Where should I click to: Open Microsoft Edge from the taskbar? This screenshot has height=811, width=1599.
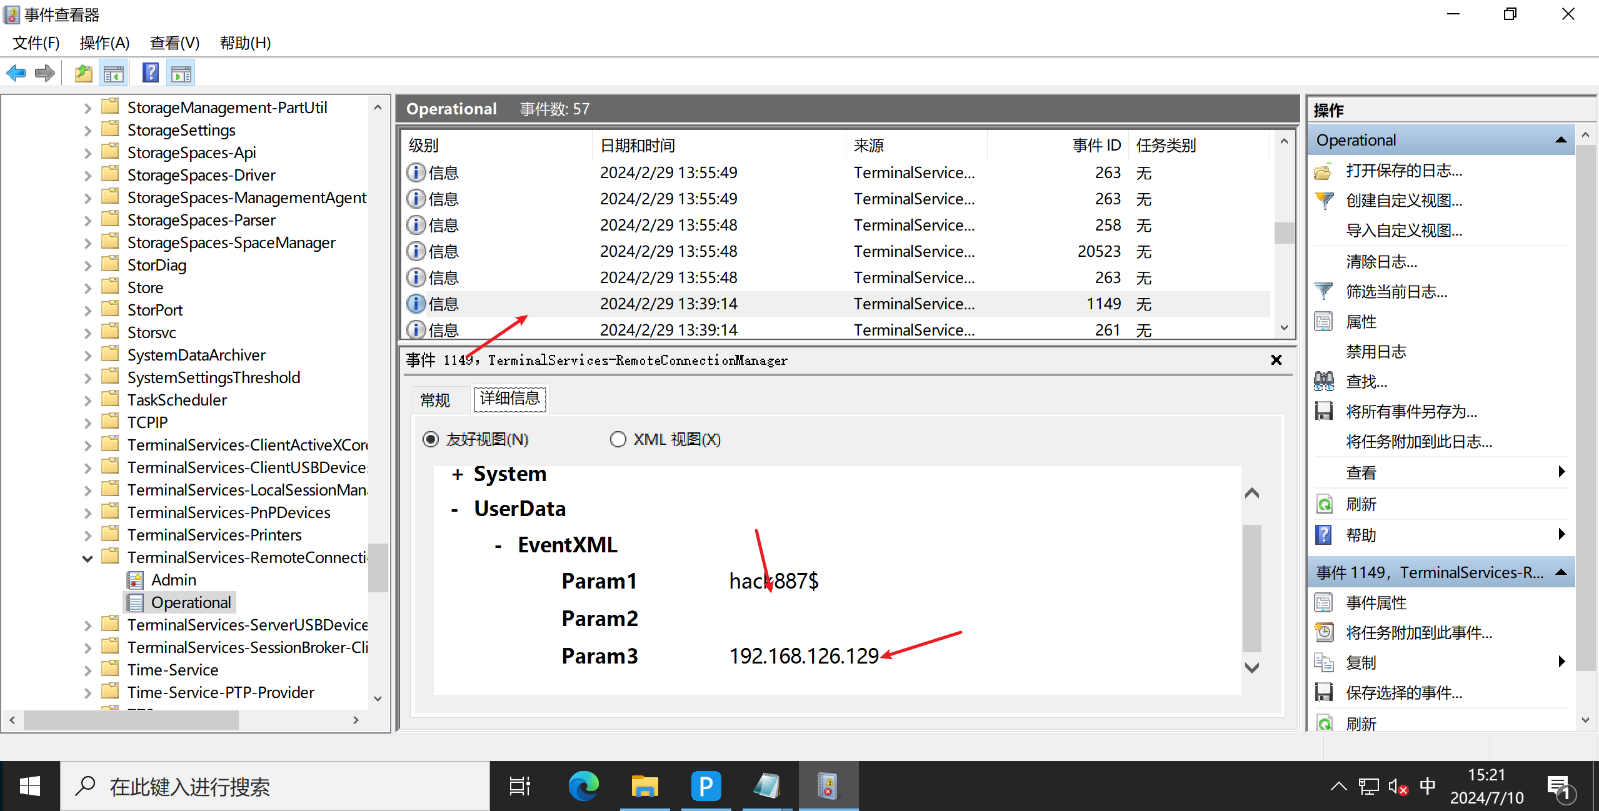pyautogui.click(x=583, y=786)
